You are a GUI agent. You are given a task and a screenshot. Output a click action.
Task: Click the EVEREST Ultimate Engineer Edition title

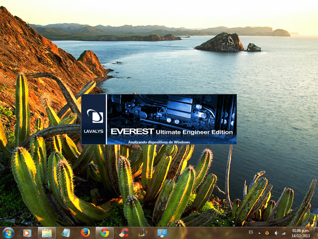click(x=172, y=132)
